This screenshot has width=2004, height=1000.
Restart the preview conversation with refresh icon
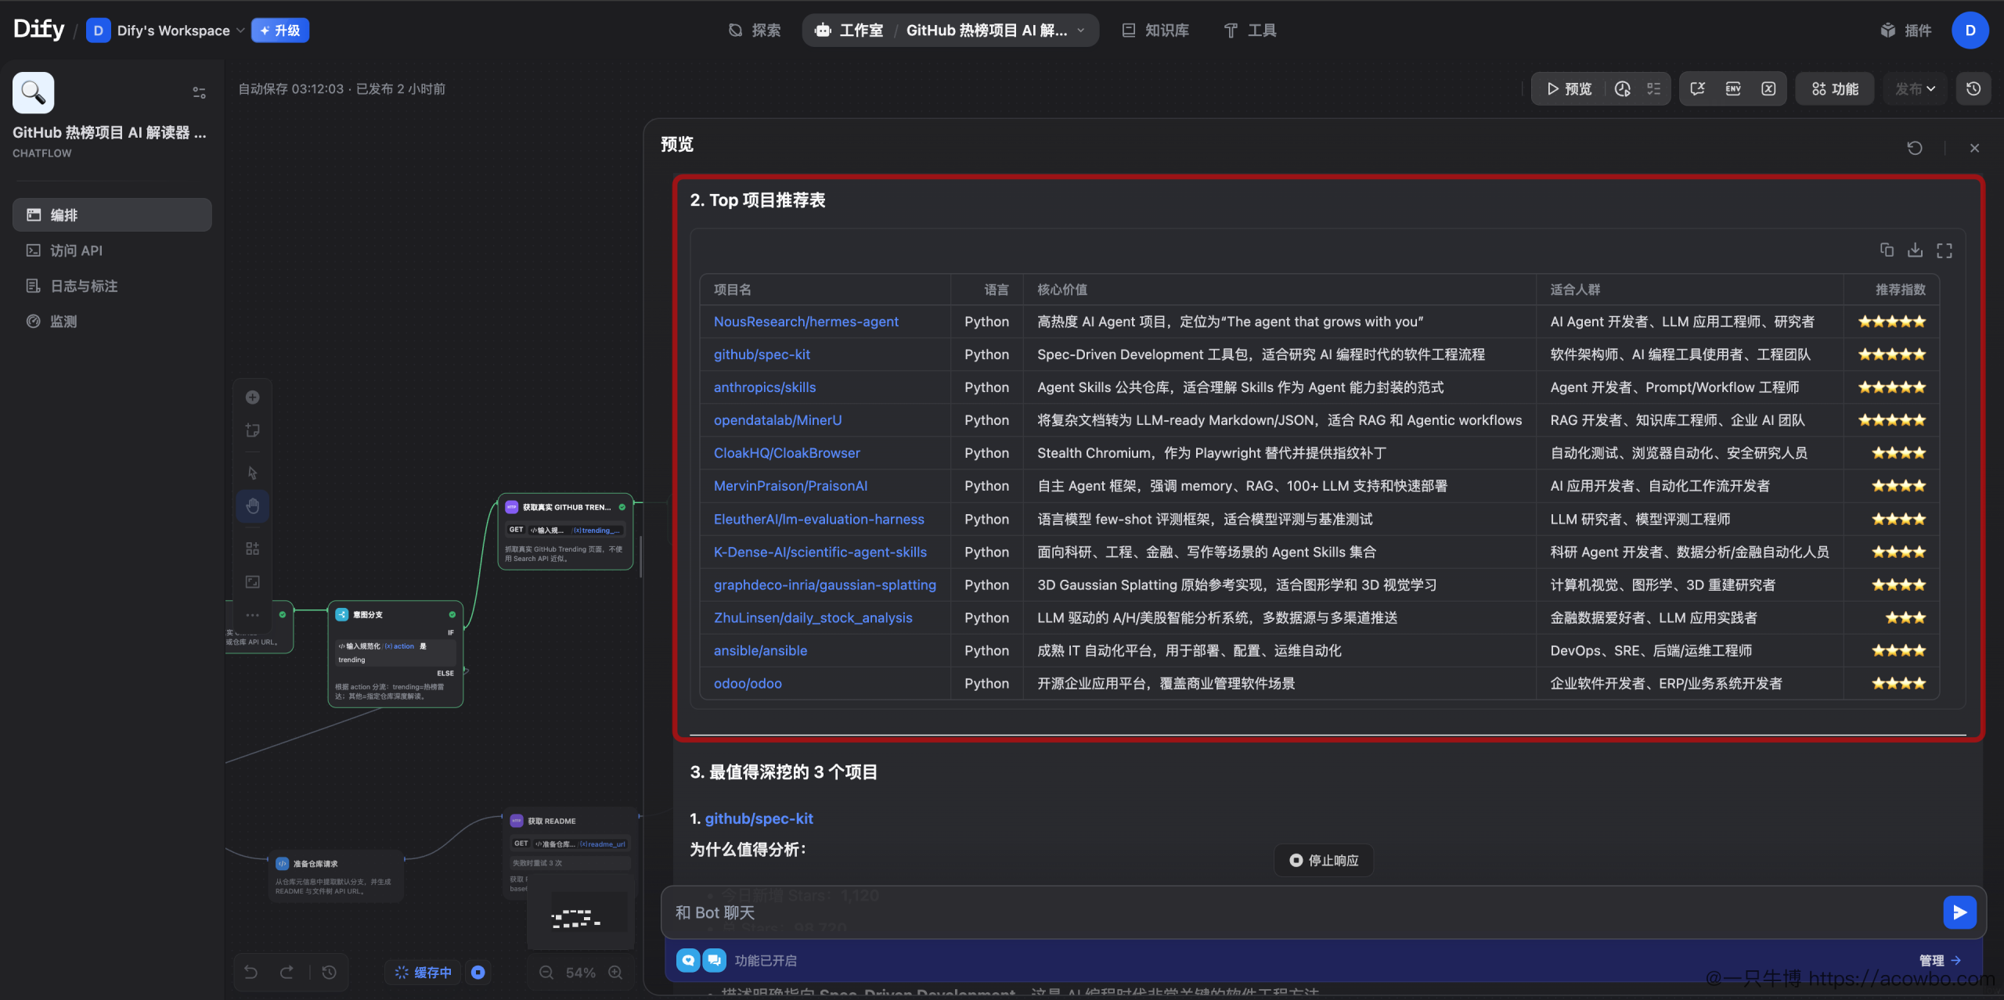coord(1915,147)
